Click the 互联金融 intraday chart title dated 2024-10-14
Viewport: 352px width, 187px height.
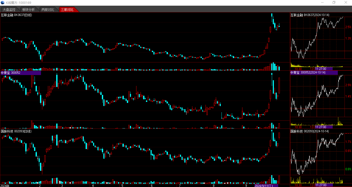click(310, 15)
